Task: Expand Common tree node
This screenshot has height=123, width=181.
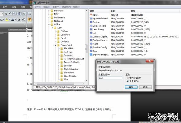Action: (x=55, y=35)
